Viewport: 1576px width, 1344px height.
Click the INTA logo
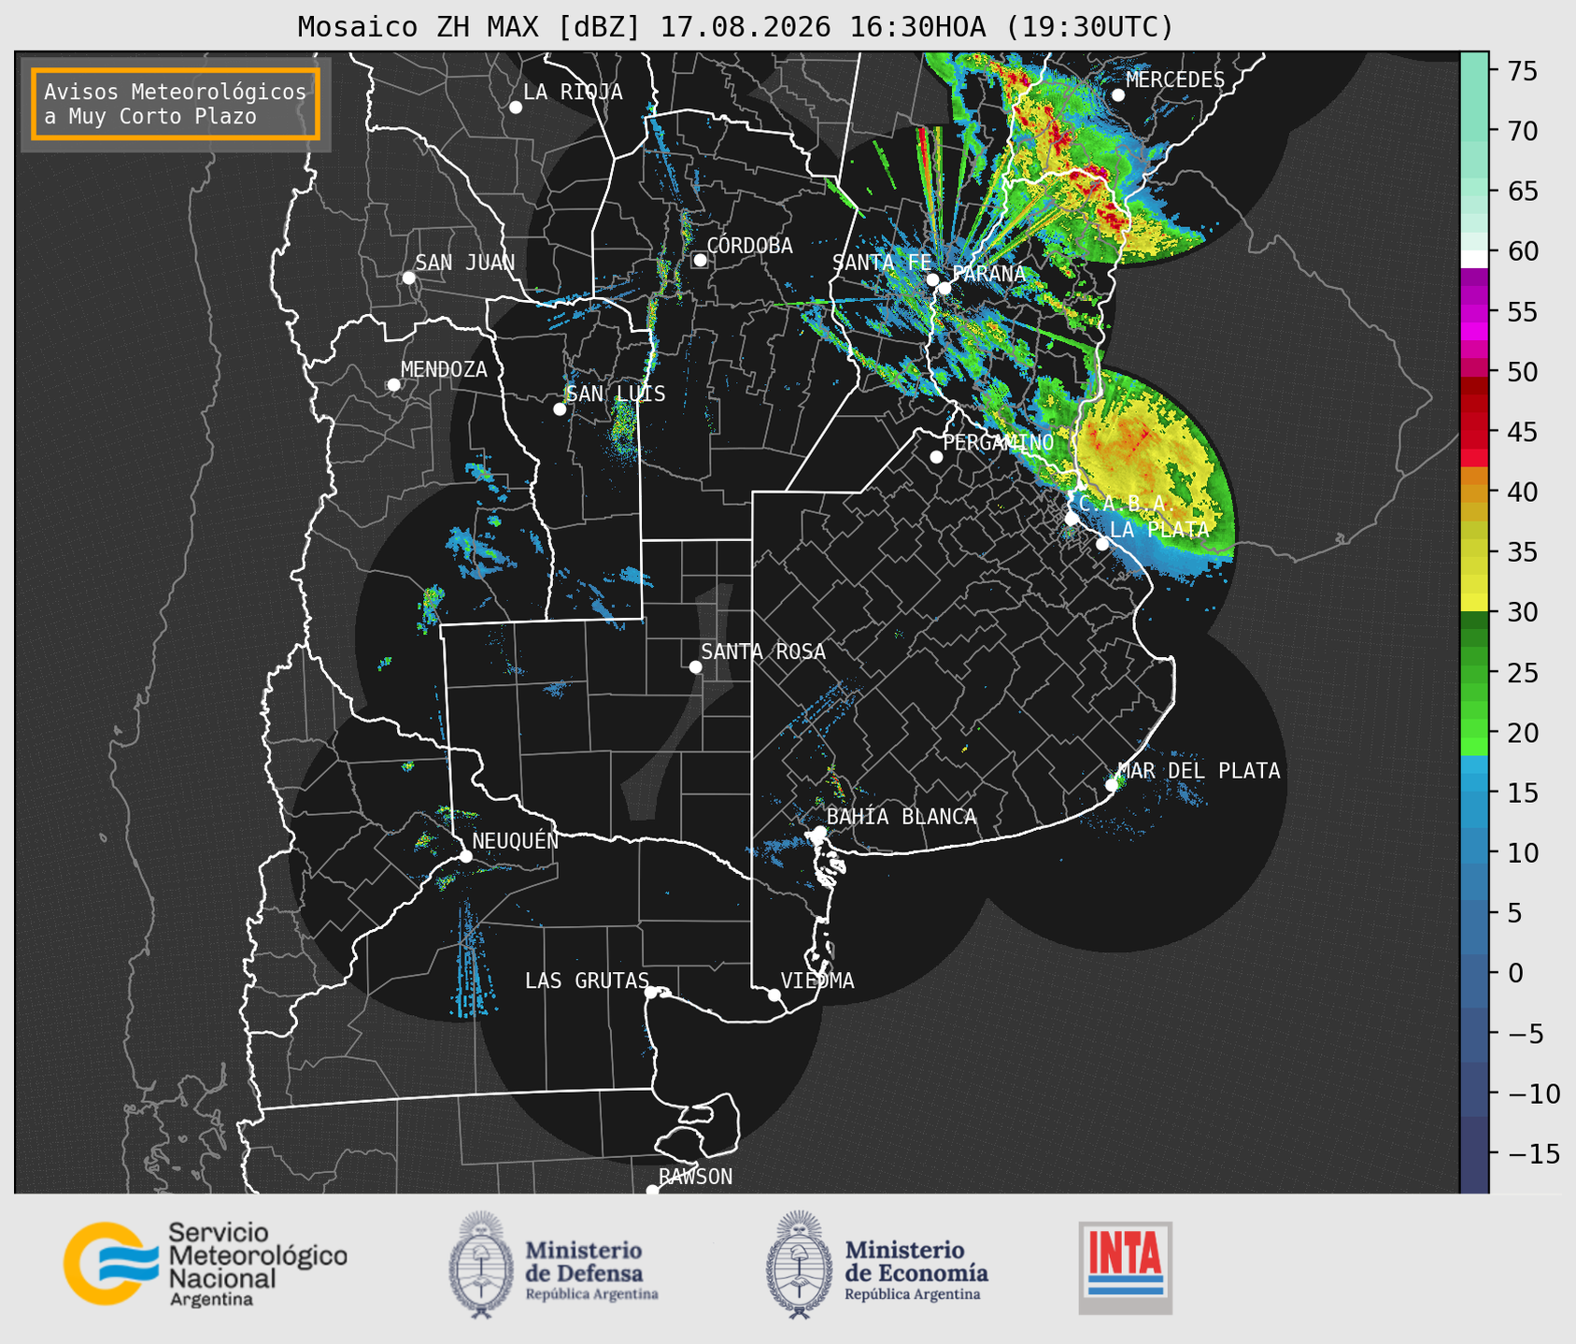click(1125, 1267)
